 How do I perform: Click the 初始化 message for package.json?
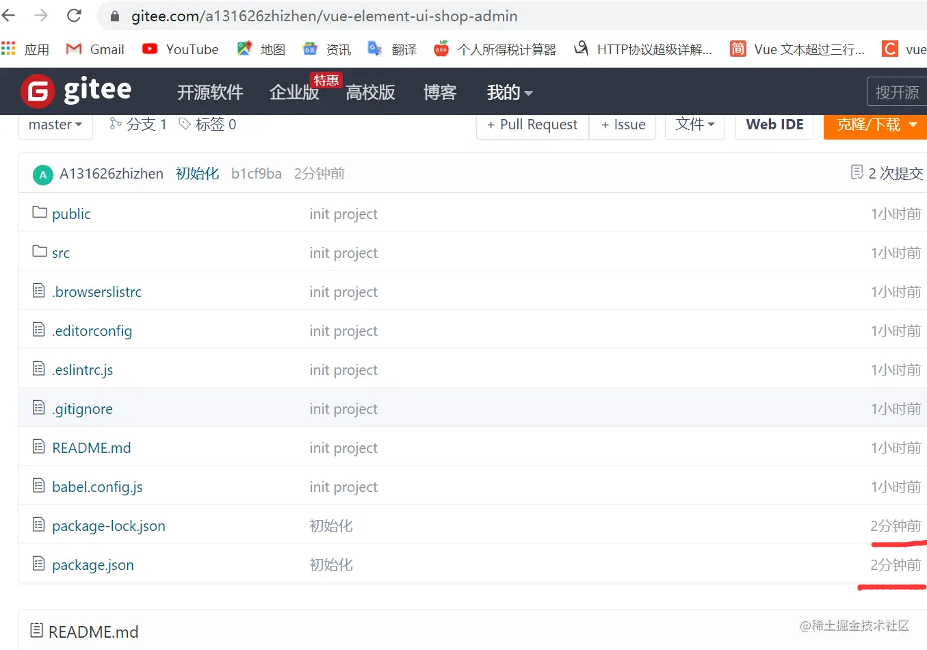[331, 564]
